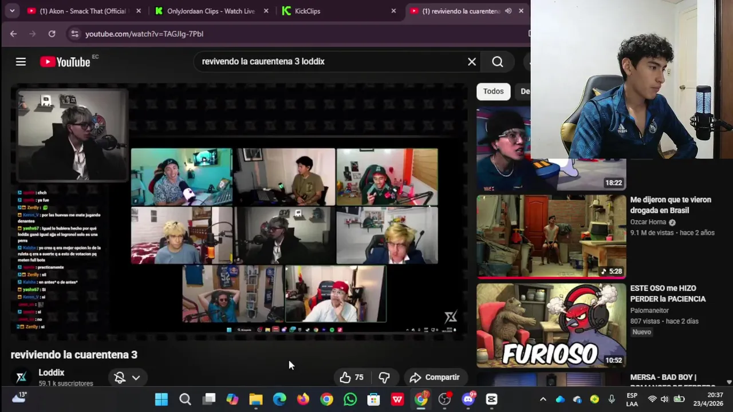The image size is (733, 412).
Task: Launch Copilot from the taskbar
Action: 232,399
